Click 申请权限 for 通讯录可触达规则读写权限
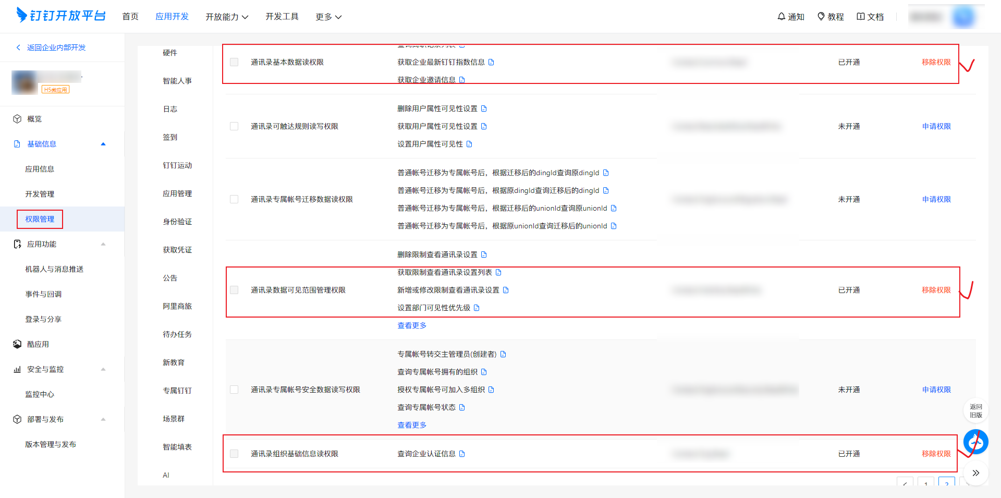 [x=936, y=126]
